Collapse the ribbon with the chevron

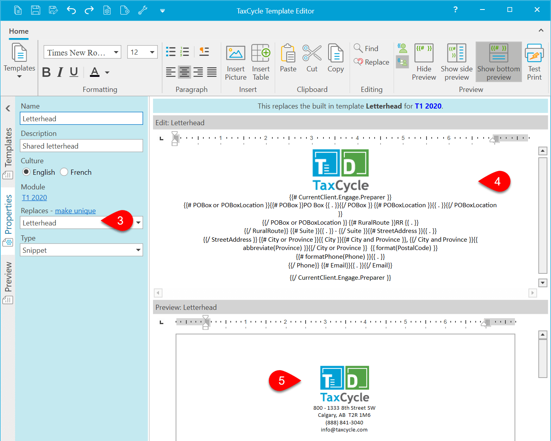click(x=541, y=31)
